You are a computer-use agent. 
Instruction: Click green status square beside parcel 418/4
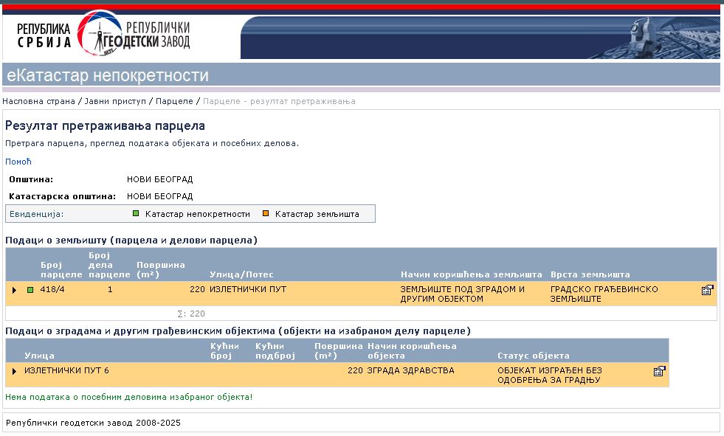pyautogui.click(x=30, y=290)
